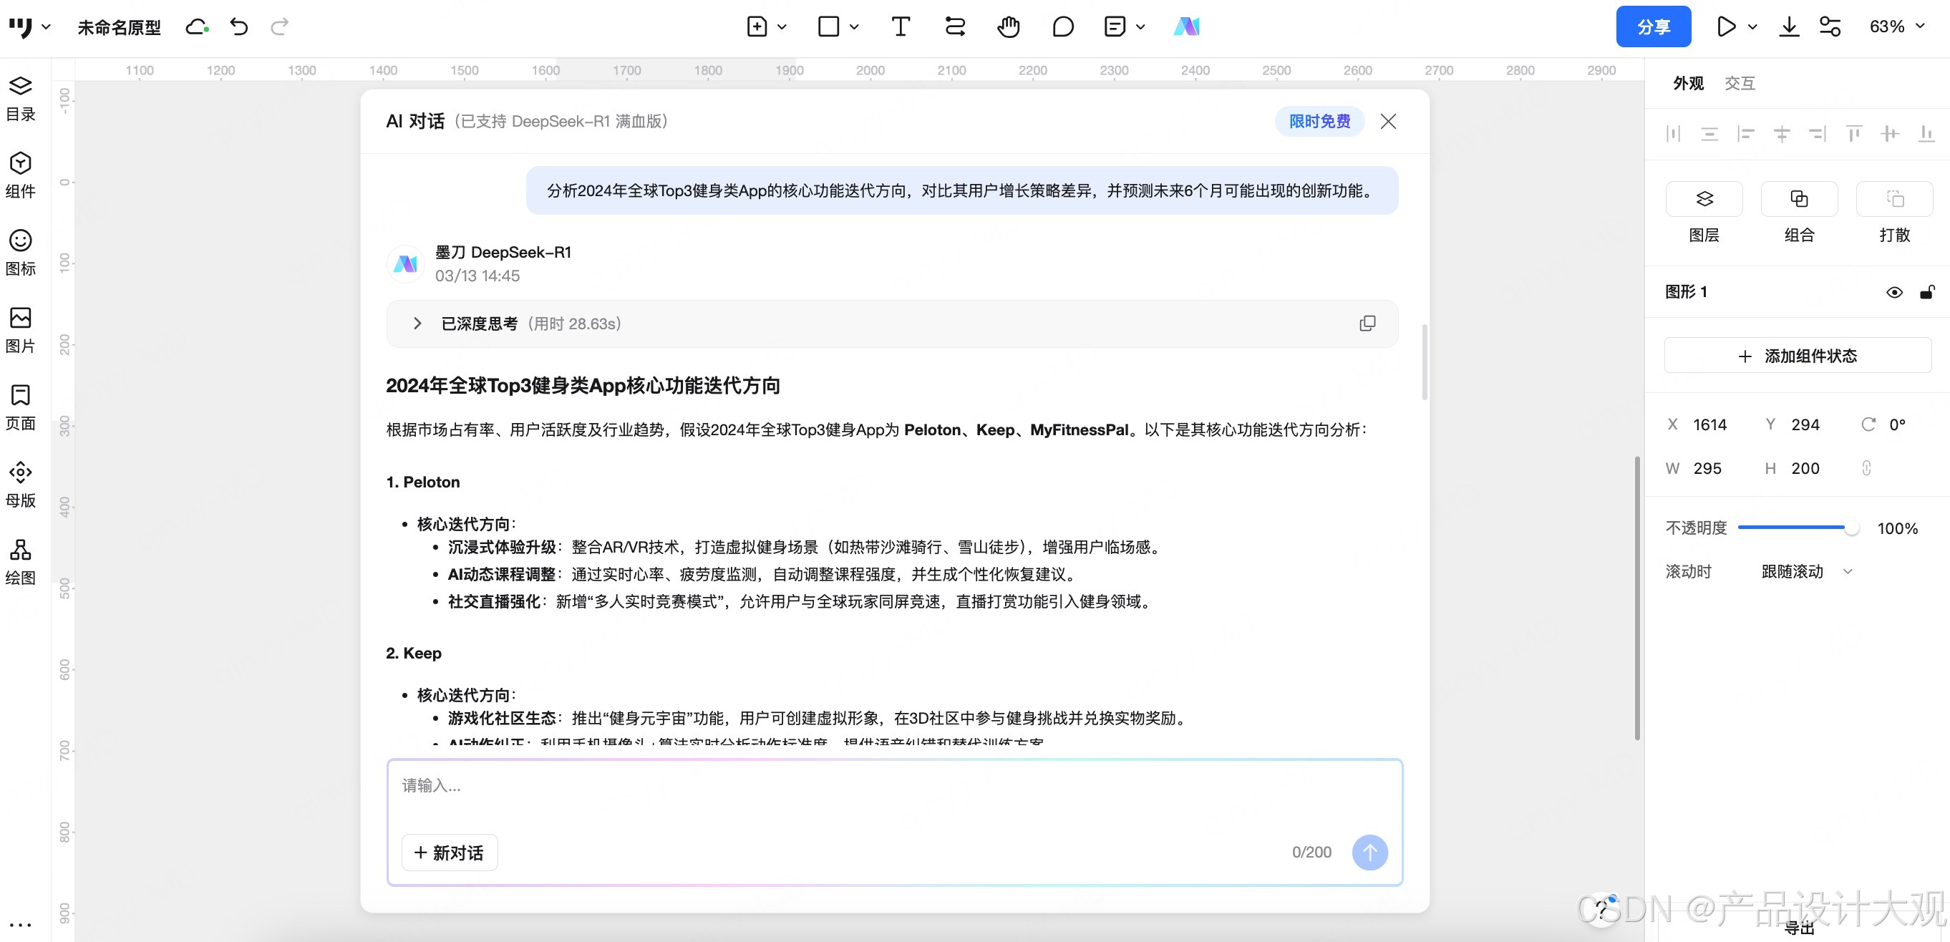The height and width of the screenshot is (942, 1950).
Task: Toggle the aspect ratio lock link
Action: pyautogui.click(x=1867, y=469)
